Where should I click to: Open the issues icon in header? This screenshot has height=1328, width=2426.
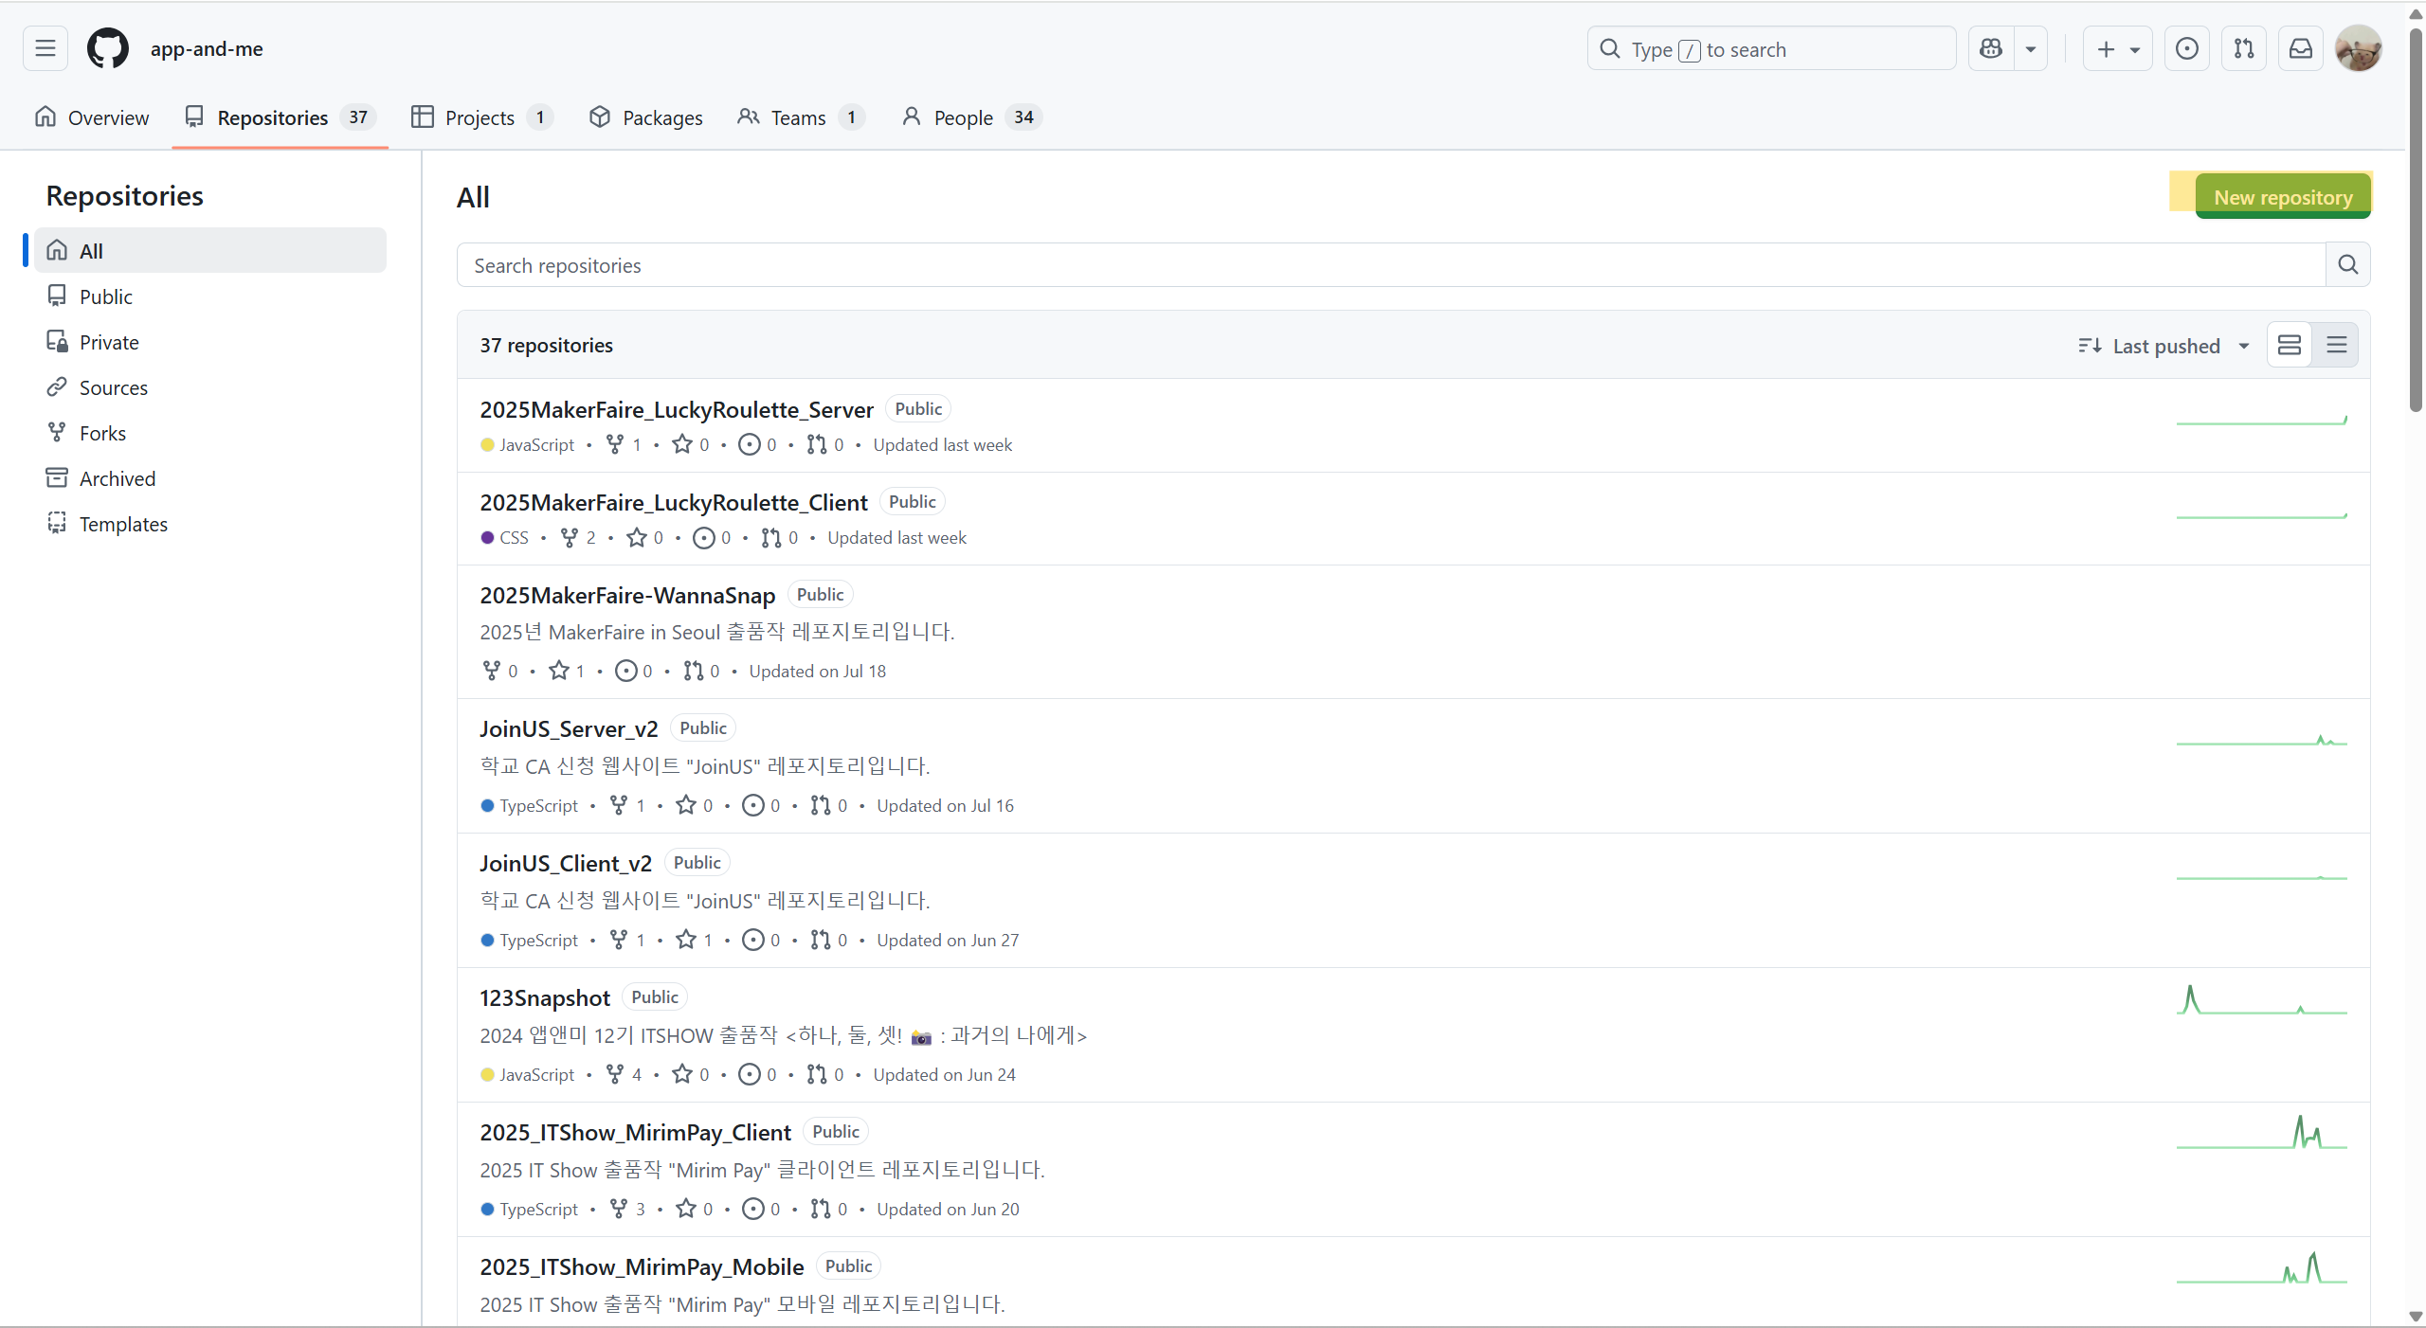coord(2186,48)
